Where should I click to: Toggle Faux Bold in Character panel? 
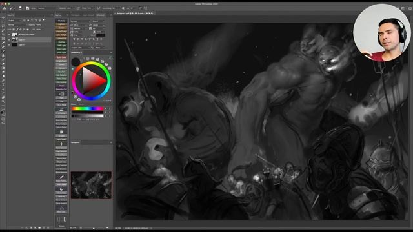pos(74,39)
